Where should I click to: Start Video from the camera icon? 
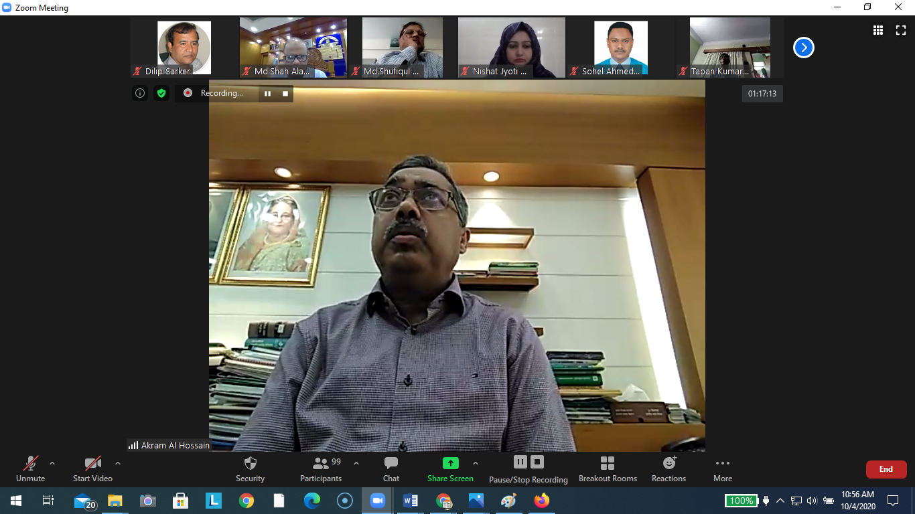[92, 469]
